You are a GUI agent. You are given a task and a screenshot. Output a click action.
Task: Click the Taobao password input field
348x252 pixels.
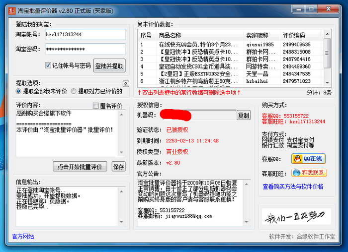point(86,49)
